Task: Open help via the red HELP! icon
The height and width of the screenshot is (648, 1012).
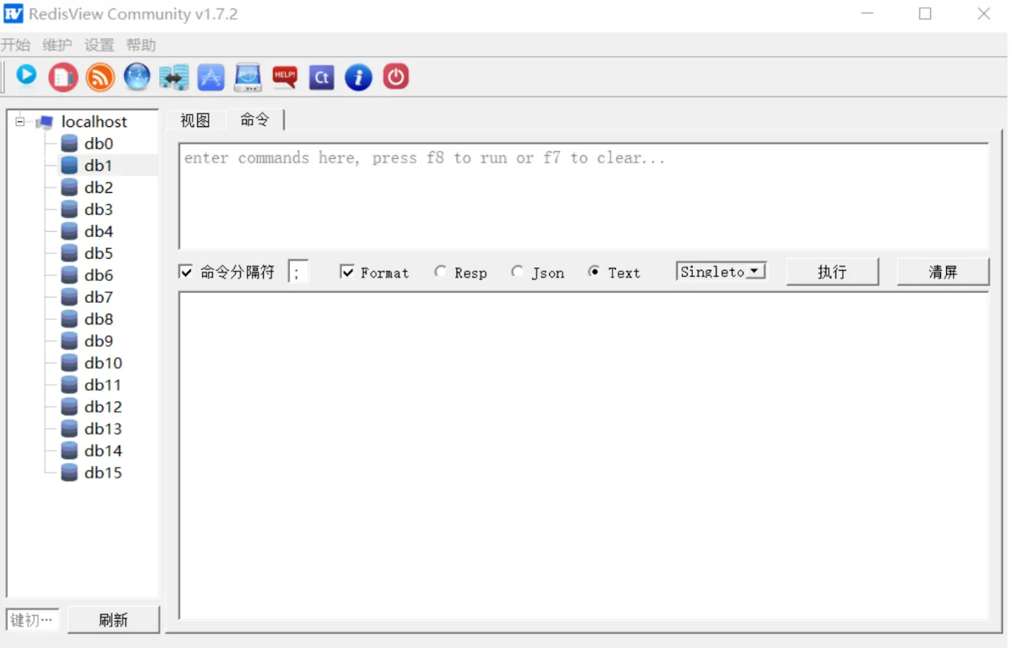Action: tap(285, 77)
